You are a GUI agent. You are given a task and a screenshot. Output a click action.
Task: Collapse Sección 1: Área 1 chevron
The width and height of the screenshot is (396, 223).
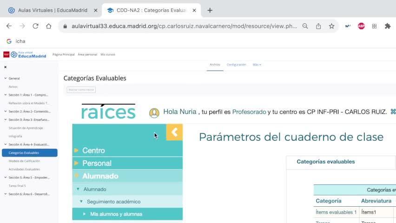point(5,95)
